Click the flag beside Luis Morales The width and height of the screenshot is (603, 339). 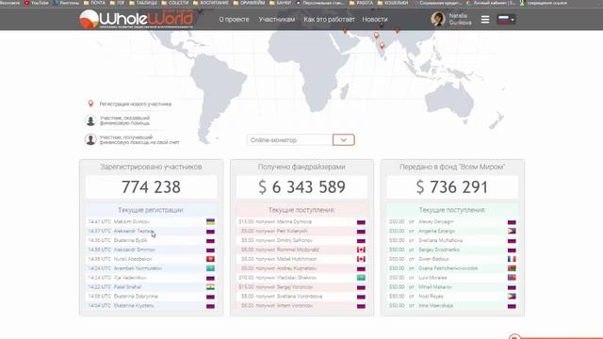pyautogui.click(x=512, y=278)
